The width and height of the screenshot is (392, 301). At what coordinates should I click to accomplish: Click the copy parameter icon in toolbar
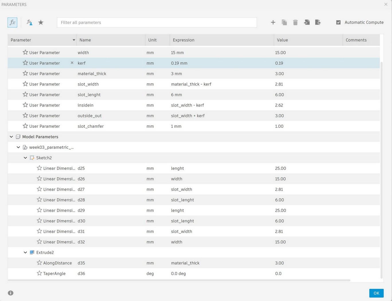click(284, 22)
